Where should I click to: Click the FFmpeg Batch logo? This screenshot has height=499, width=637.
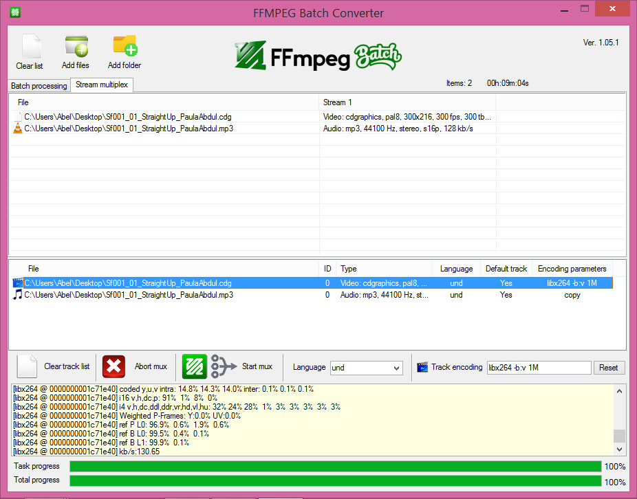318,56
